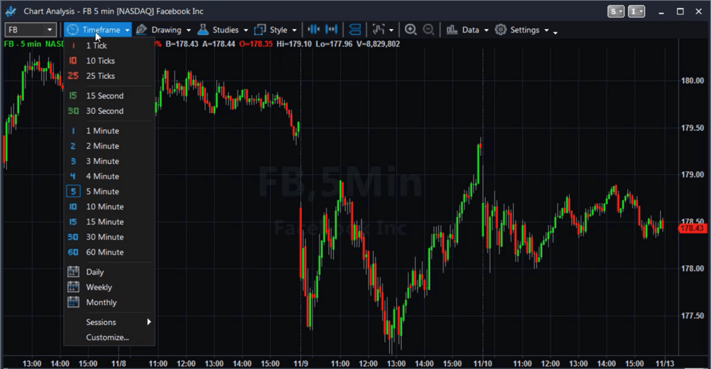Open the FB symbol combo box

(31, 30)
